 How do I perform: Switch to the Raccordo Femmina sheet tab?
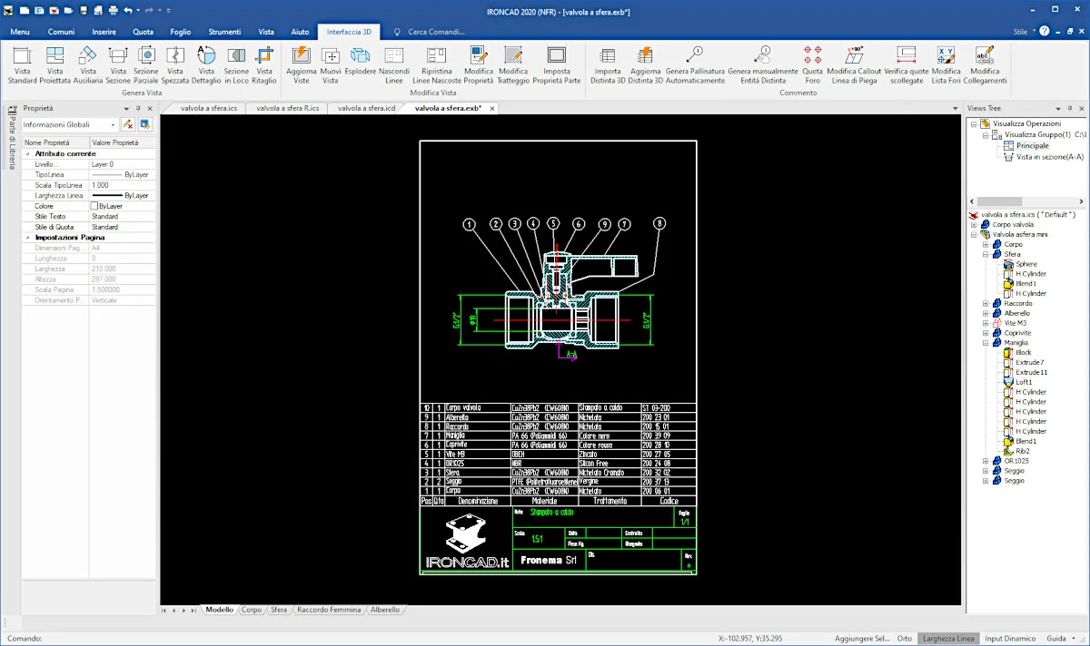tap(328, 610)
